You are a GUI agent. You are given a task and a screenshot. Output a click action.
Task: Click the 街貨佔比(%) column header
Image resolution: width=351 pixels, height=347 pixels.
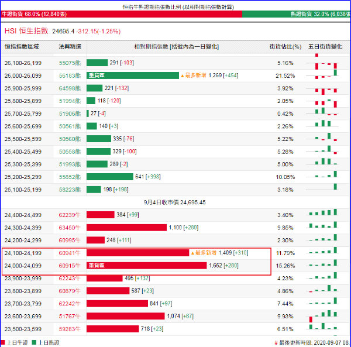(285, 47)
